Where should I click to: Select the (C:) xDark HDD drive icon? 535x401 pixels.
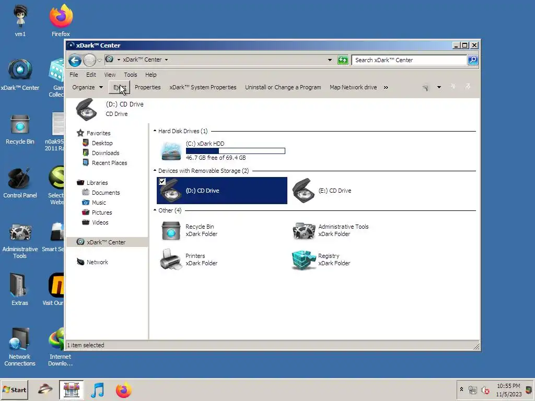[171, 151]
